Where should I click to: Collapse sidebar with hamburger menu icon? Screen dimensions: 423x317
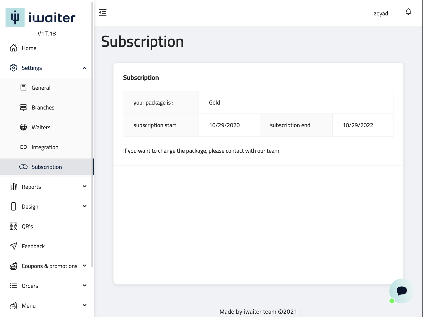click(103, 12)
